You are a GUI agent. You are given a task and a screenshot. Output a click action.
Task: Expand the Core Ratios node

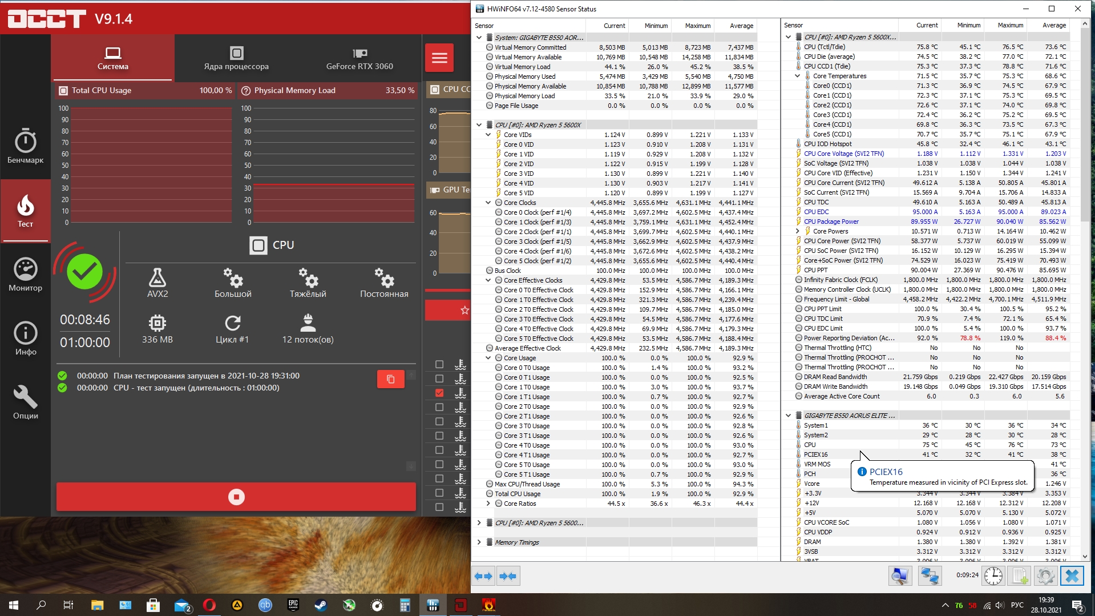[x=488, y=504]
